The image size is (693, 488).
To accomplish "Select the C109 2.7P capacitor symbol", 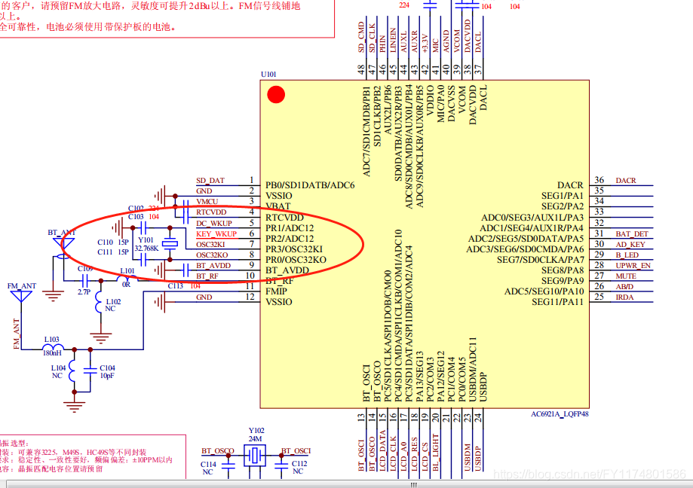I will (x=84, y=280).
